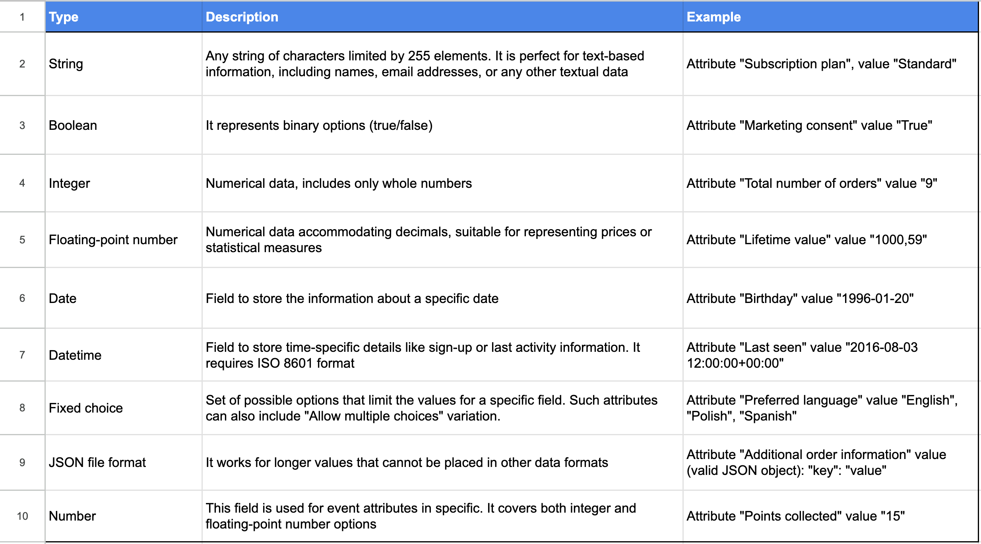
Task: Click the Type header cell
Action: point(123,17)
